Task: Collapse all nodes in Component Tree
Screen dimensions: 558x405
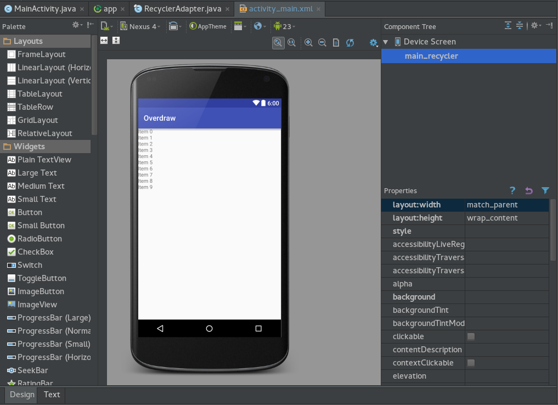Action: click(x=519, y=26)
